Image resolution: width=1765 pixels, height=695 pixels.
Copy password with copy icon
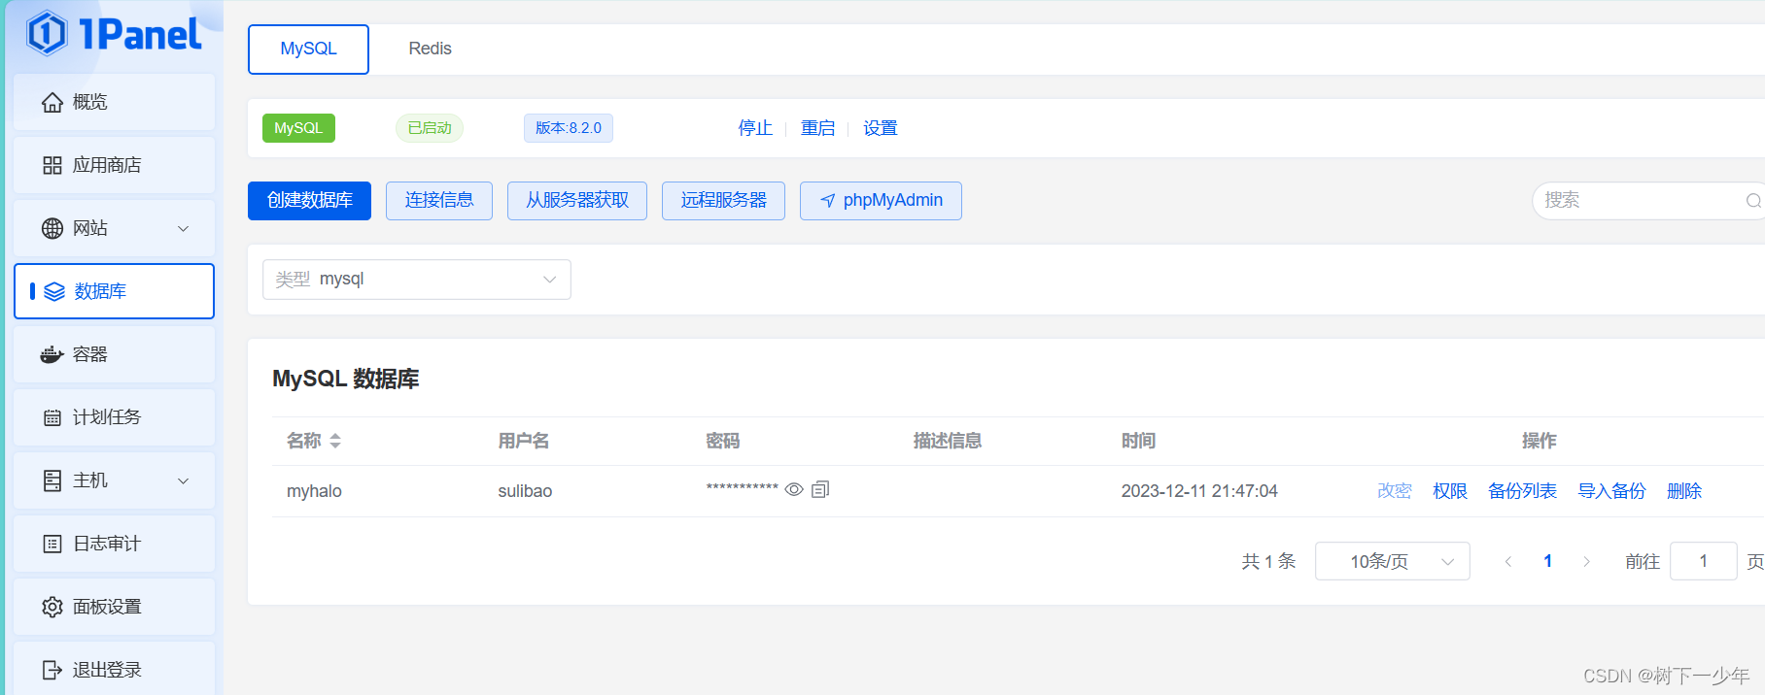point(820,489)
